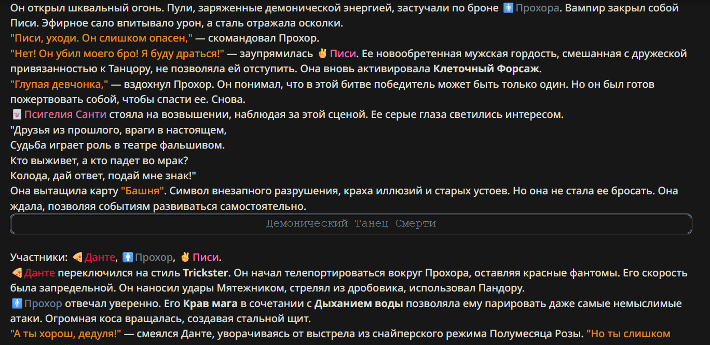Click the orange "Башня" card name
This screenshot has width=710, height=345.
pos(143,191)
